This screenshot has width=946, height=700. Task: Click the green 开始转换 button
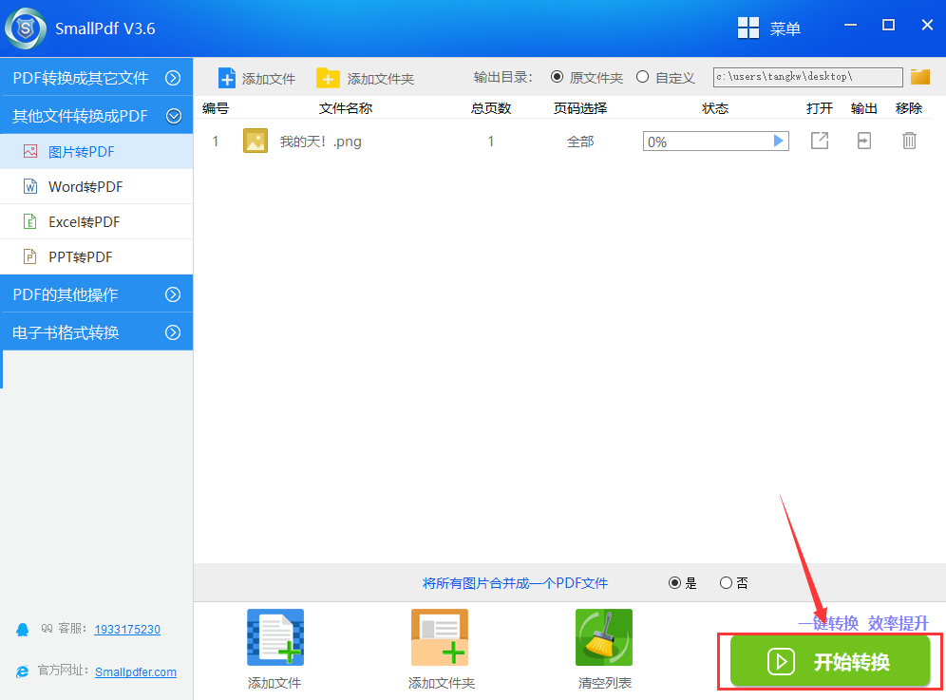point(829,661)
